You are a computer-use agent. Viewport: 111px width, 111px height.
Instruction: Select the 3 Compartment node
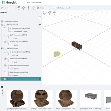[x=12, y=48]
